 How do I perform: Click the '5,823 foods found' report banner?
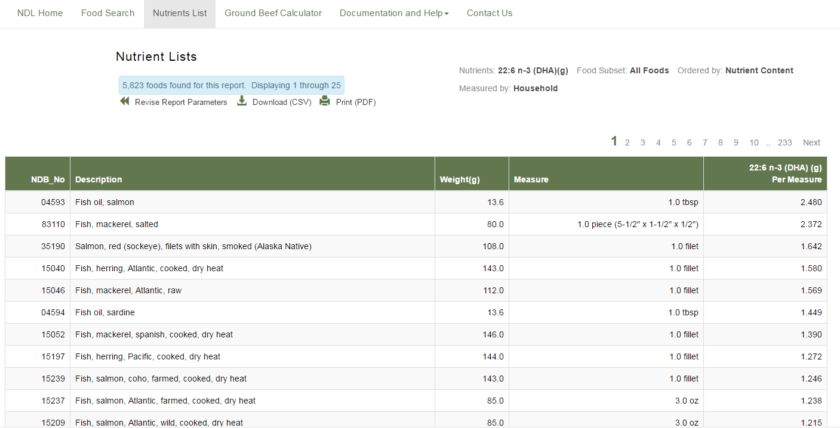click(232, 85)
